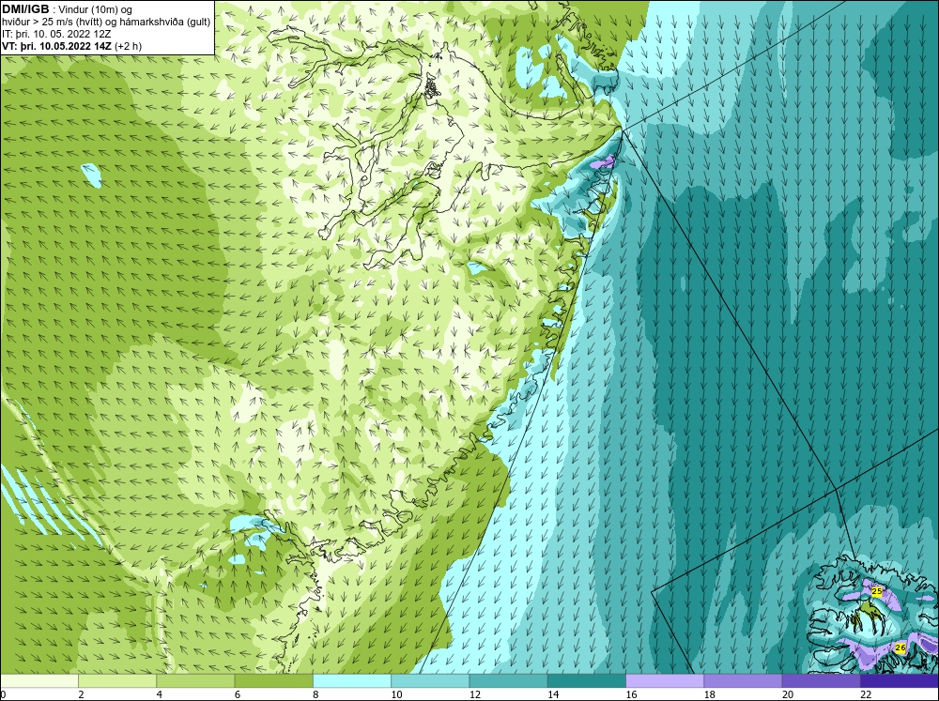Click legend scale number '2'
This screenshot has width=939, height=701.
click(81, 694)
